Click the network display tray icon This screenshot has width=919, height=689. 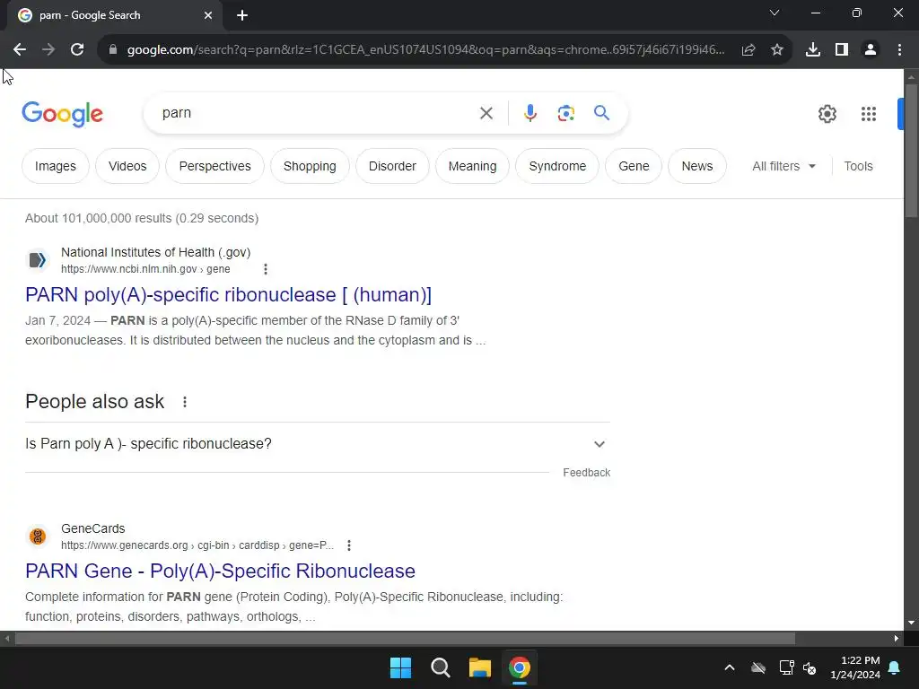(x=786, y=667)
